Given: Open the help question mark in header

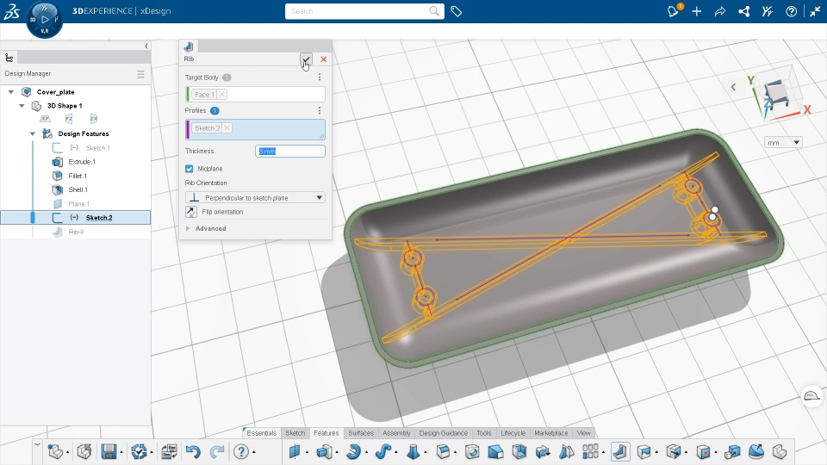Looking at the screenshot, I should coord(791,11).
